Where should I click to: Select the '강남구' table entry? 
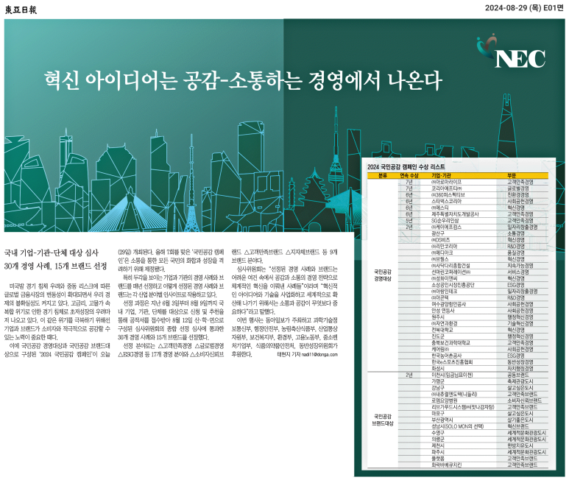tap(438, 388)
